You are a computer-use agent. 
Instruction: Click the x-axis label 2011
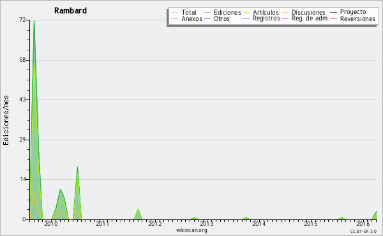(x=103, y=223)
